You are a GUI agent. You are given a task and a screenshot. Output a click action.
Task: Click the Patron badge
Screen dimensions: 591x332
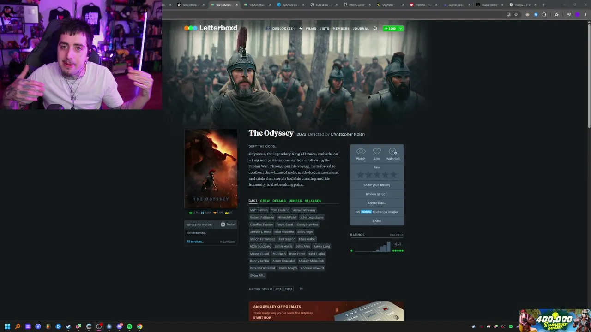(366, 212)
